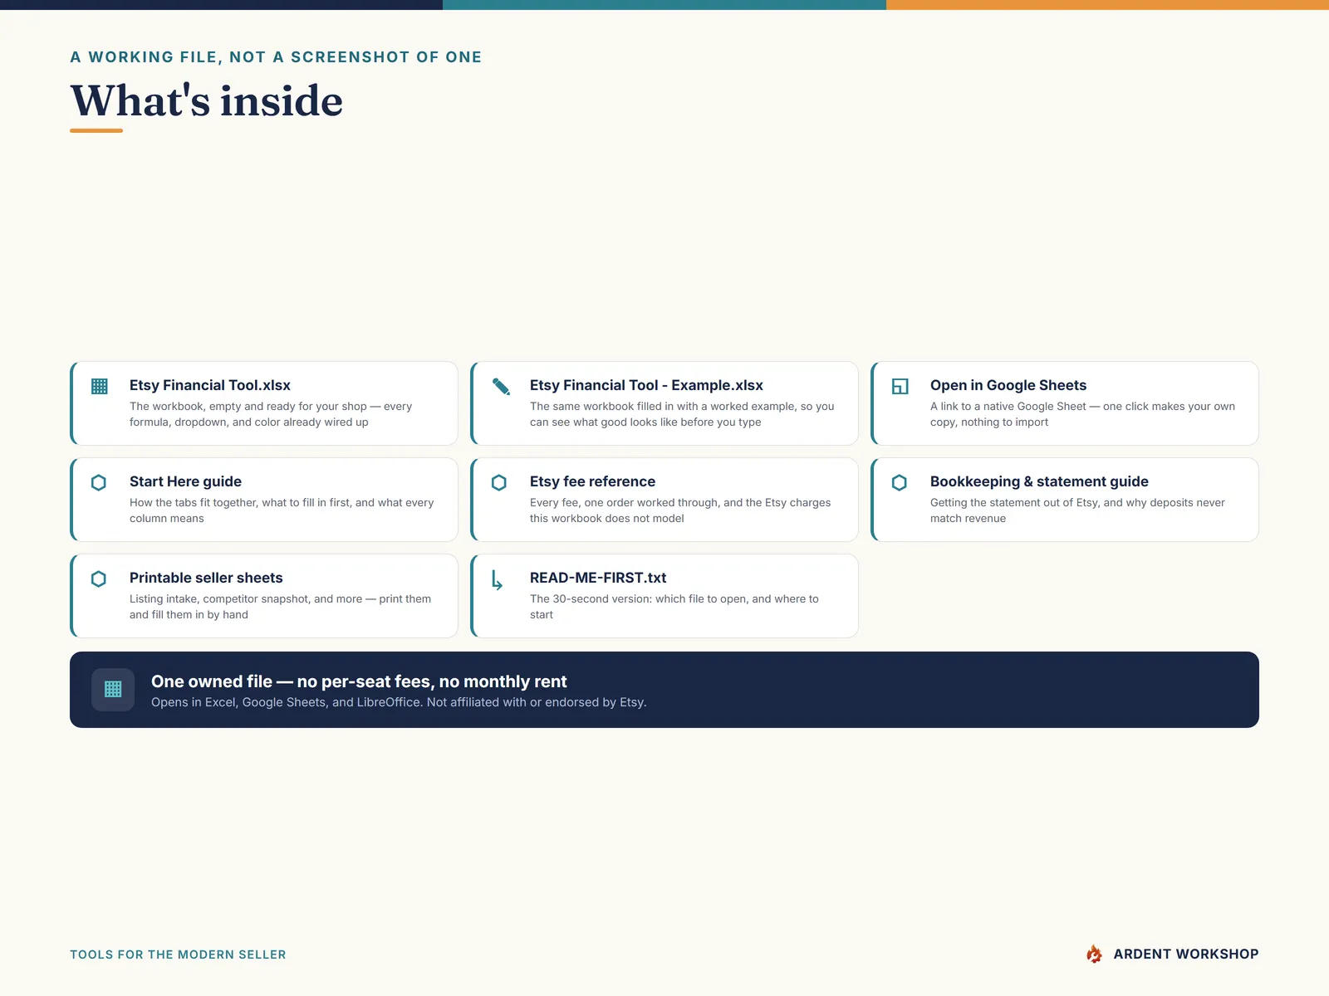
Task: Click the Every fee, one order worked description
Action: pyautogui.click(x=680, y=510)
